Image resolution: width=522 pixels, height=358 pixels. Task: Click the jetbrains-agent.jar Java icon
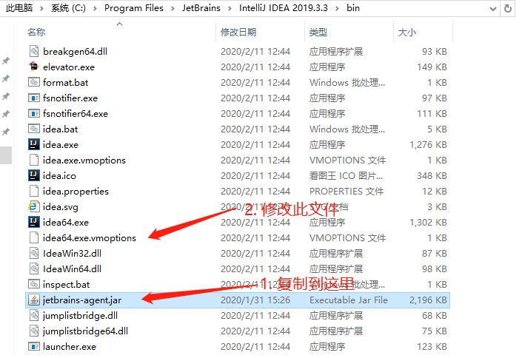point(34,300)
